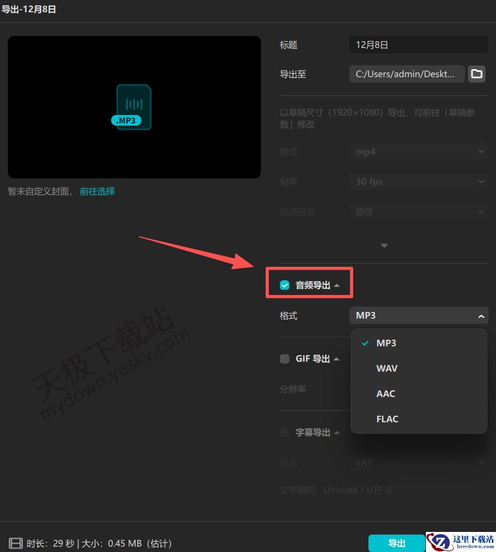This screenshot has height=552, width=496.
Task: Click the 导出 export button
Action: [x=396, y=543]
